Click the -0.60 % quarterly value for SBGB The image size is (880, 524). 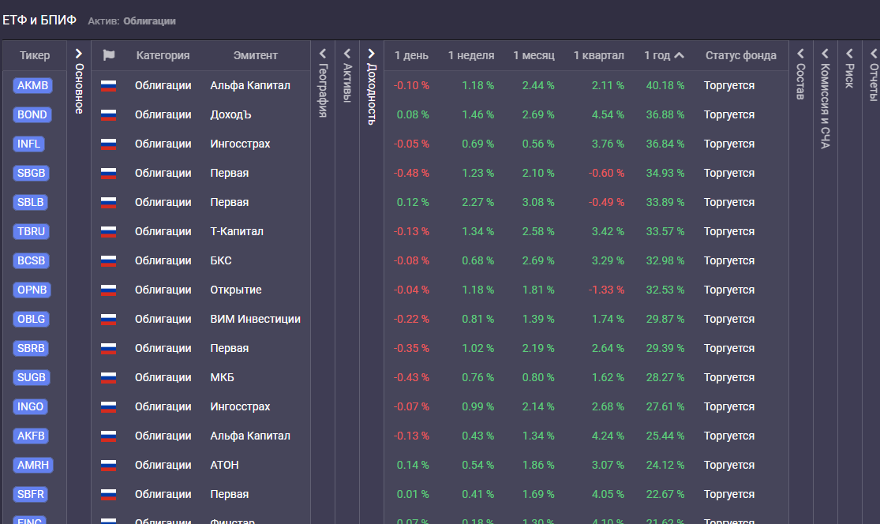tap(606, 173)
